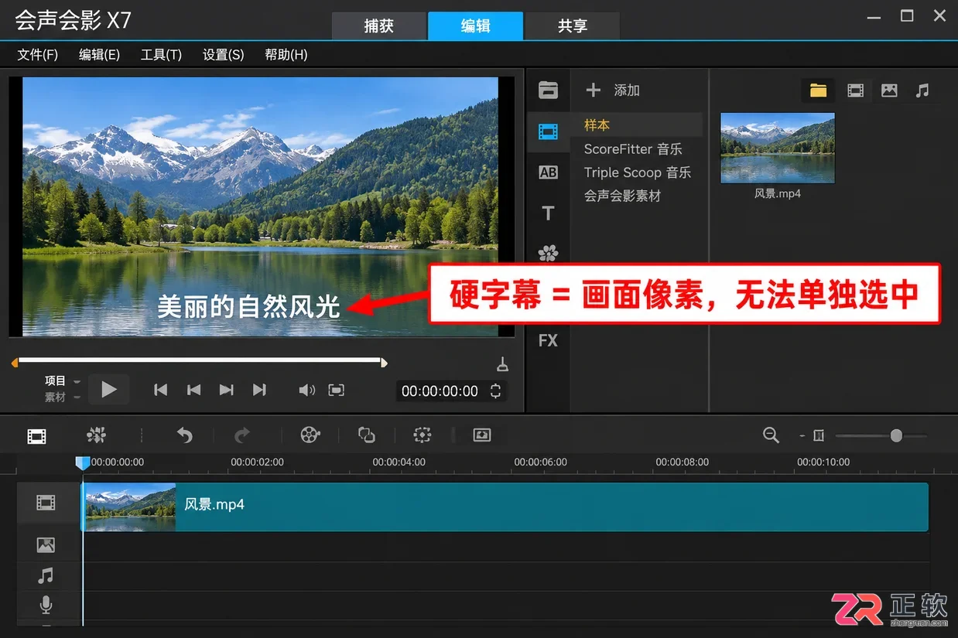Switch the play mode to 素材
The width and height of the screenshot is (958, 638).
[55, 397]
